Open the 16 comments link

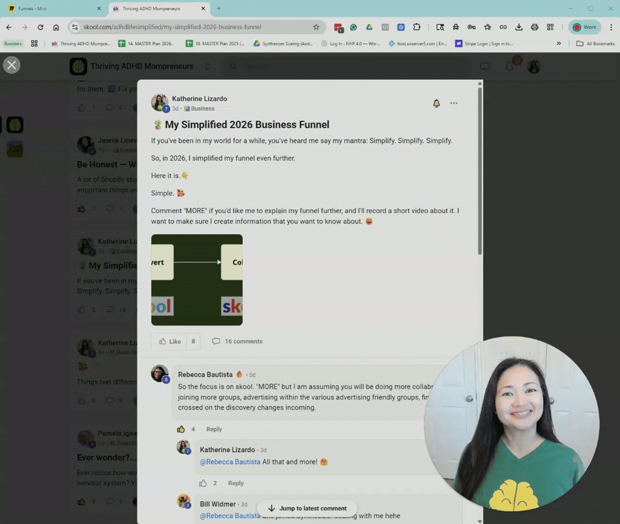pyautogui.click(x=237, y=341)
